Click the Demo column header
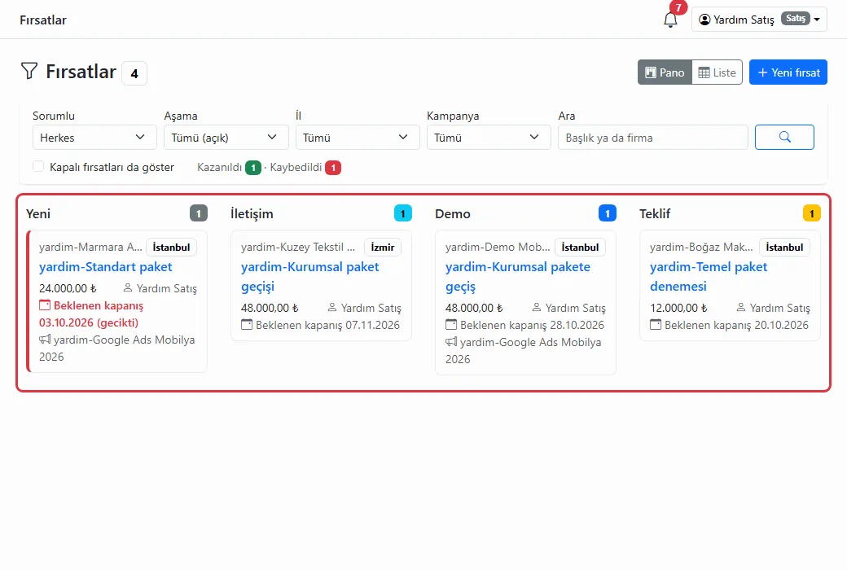This screenshot has width=847, height=570. 453,213
